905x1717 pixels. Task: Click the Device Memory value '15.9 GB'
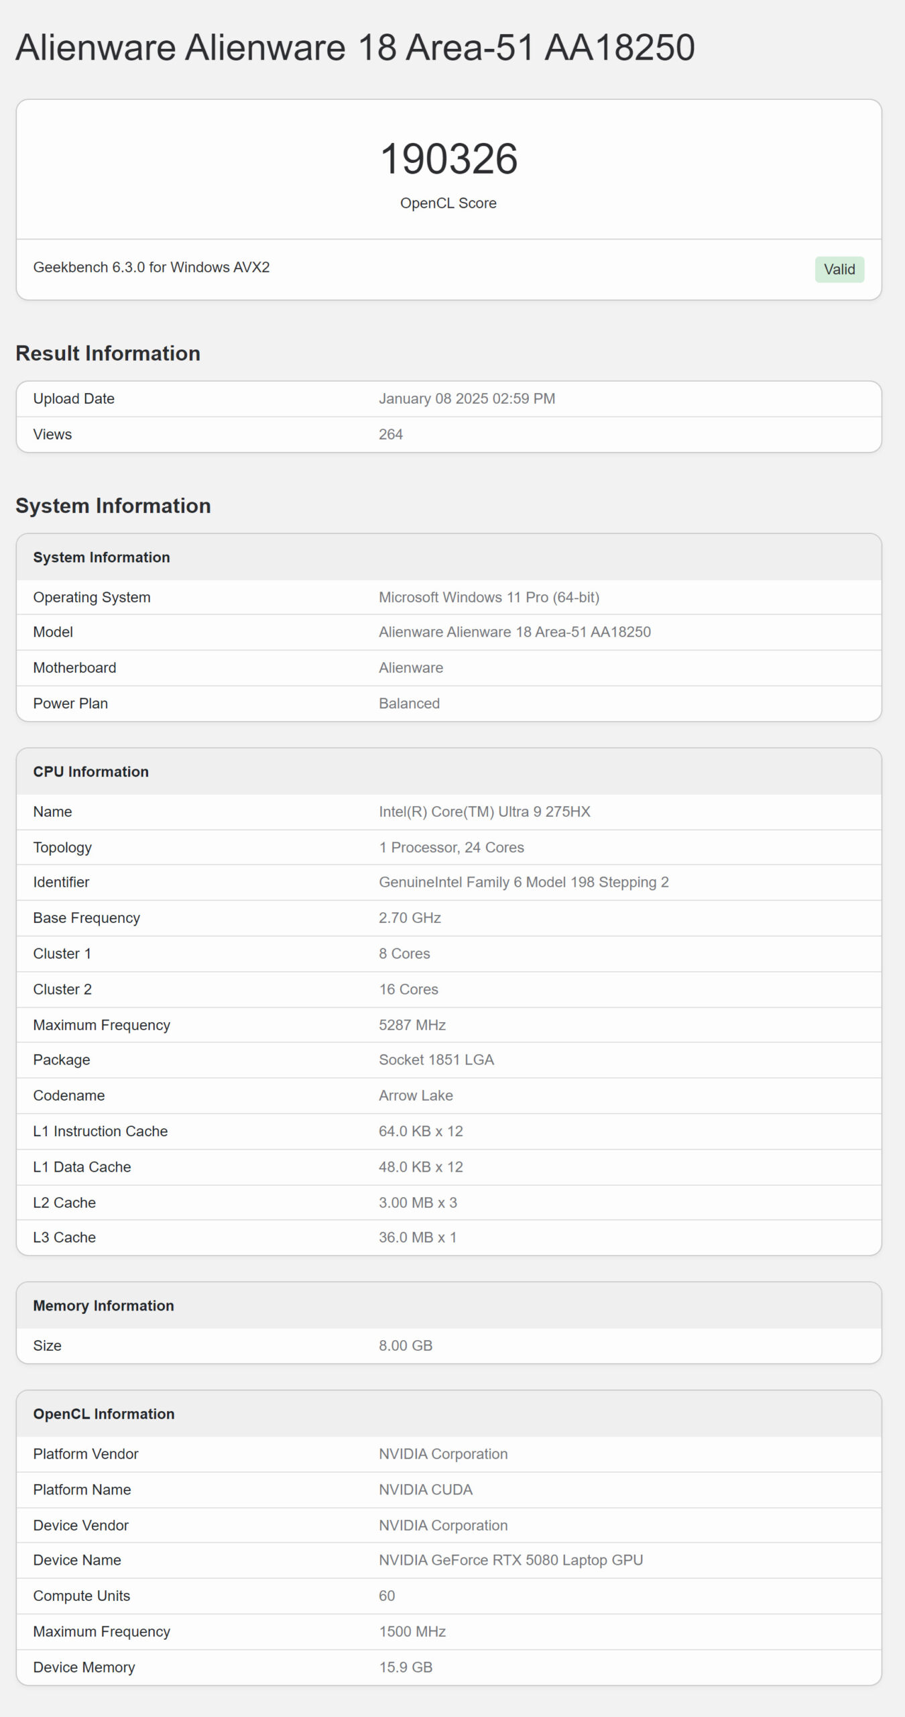(x=406, y=1667)
